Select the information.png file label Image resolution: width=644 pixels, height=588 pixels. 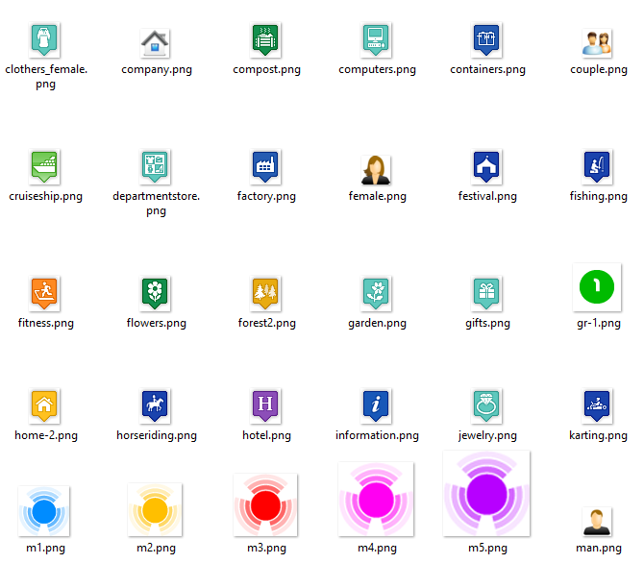click(377, 435)
